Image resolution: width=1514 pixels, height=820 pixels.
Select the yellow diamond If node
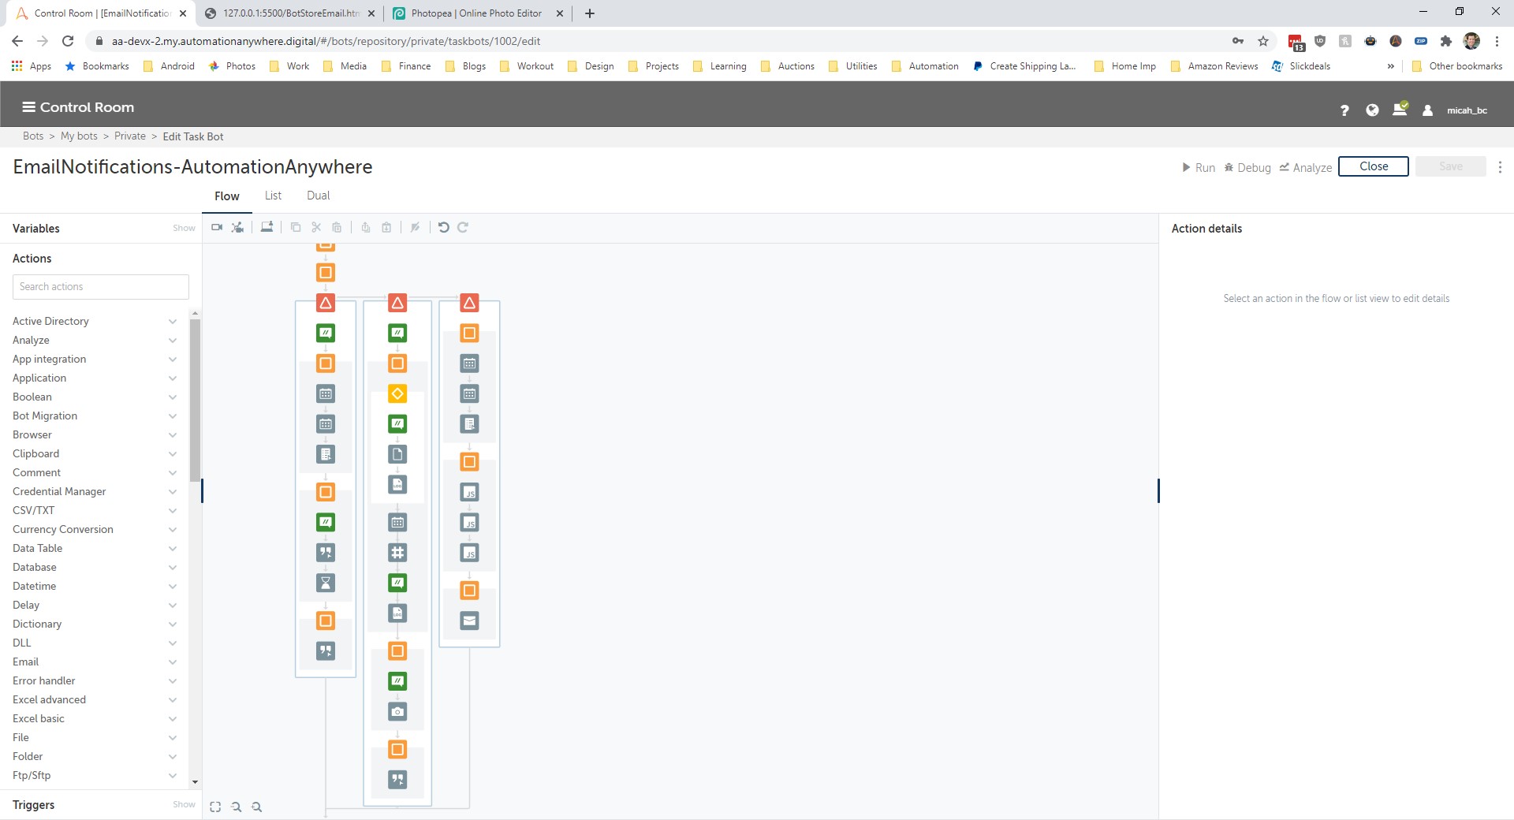(x=397, y=393)
